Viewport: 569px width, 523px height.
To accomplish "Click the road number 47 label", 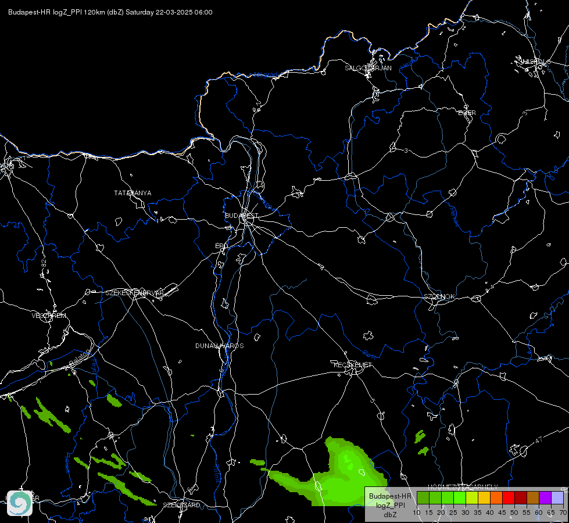I will click(539, 439).
